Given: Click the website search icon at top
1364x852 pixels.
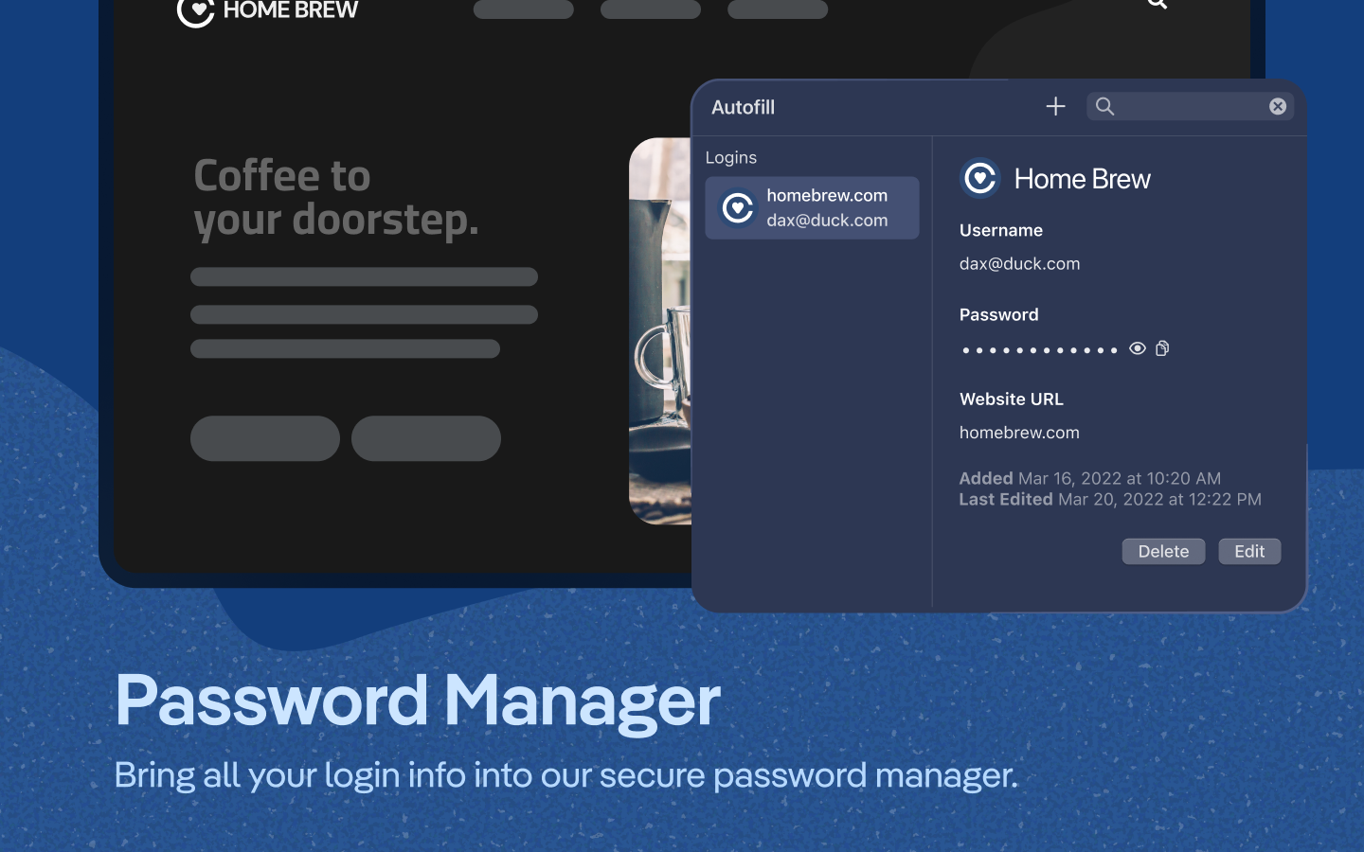Looking at the screenshot, I should (x=1157, y=4).
